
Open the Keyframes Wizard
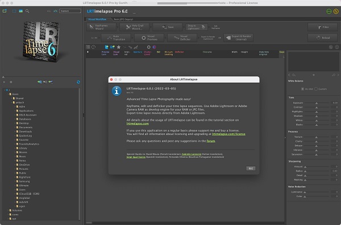(x=101, y=27)
